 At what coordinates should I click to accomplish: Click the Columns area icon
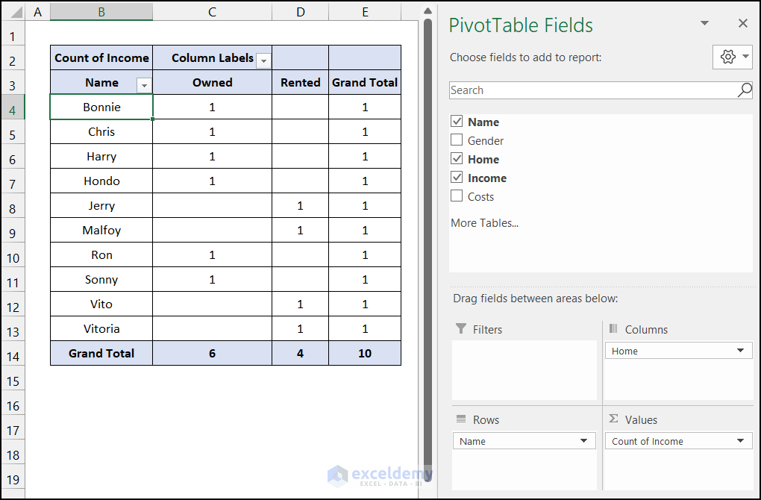[614, 329]
